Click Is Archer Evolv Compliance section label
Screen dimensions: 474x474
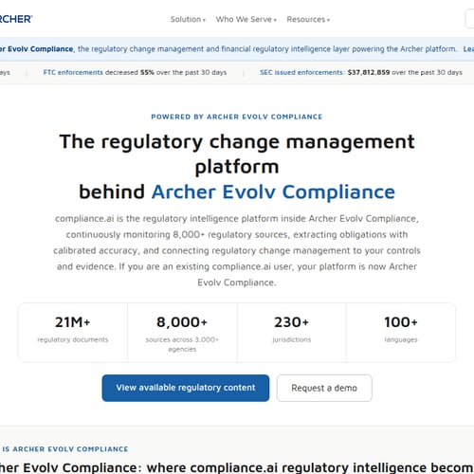coord(64,449)
